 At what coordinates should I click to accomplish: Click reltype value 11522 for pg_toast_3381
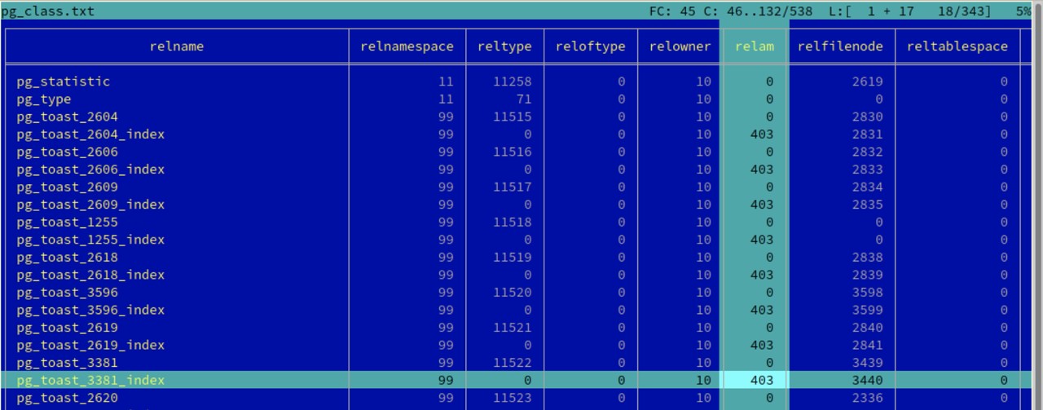click(513, 363)
